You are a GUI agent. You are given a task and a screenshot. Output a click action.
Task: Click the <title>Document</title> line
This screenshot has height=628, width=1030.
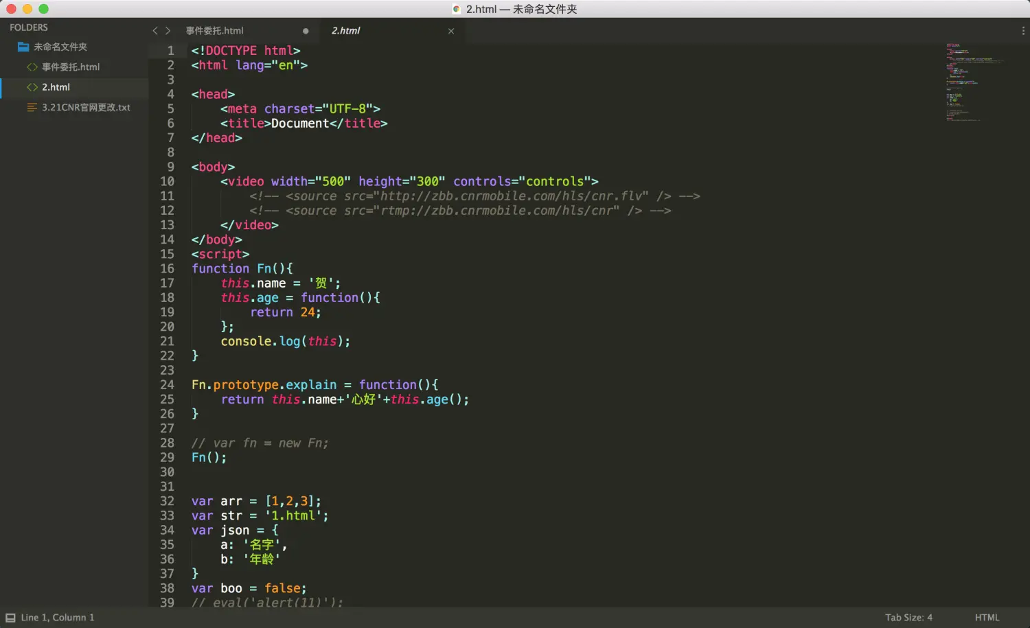click(304, 124)
